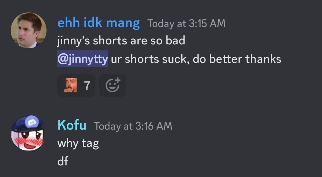
Task: Click the add reaction smiley icon
Action: pyautogui.click(x=112, y=86)
